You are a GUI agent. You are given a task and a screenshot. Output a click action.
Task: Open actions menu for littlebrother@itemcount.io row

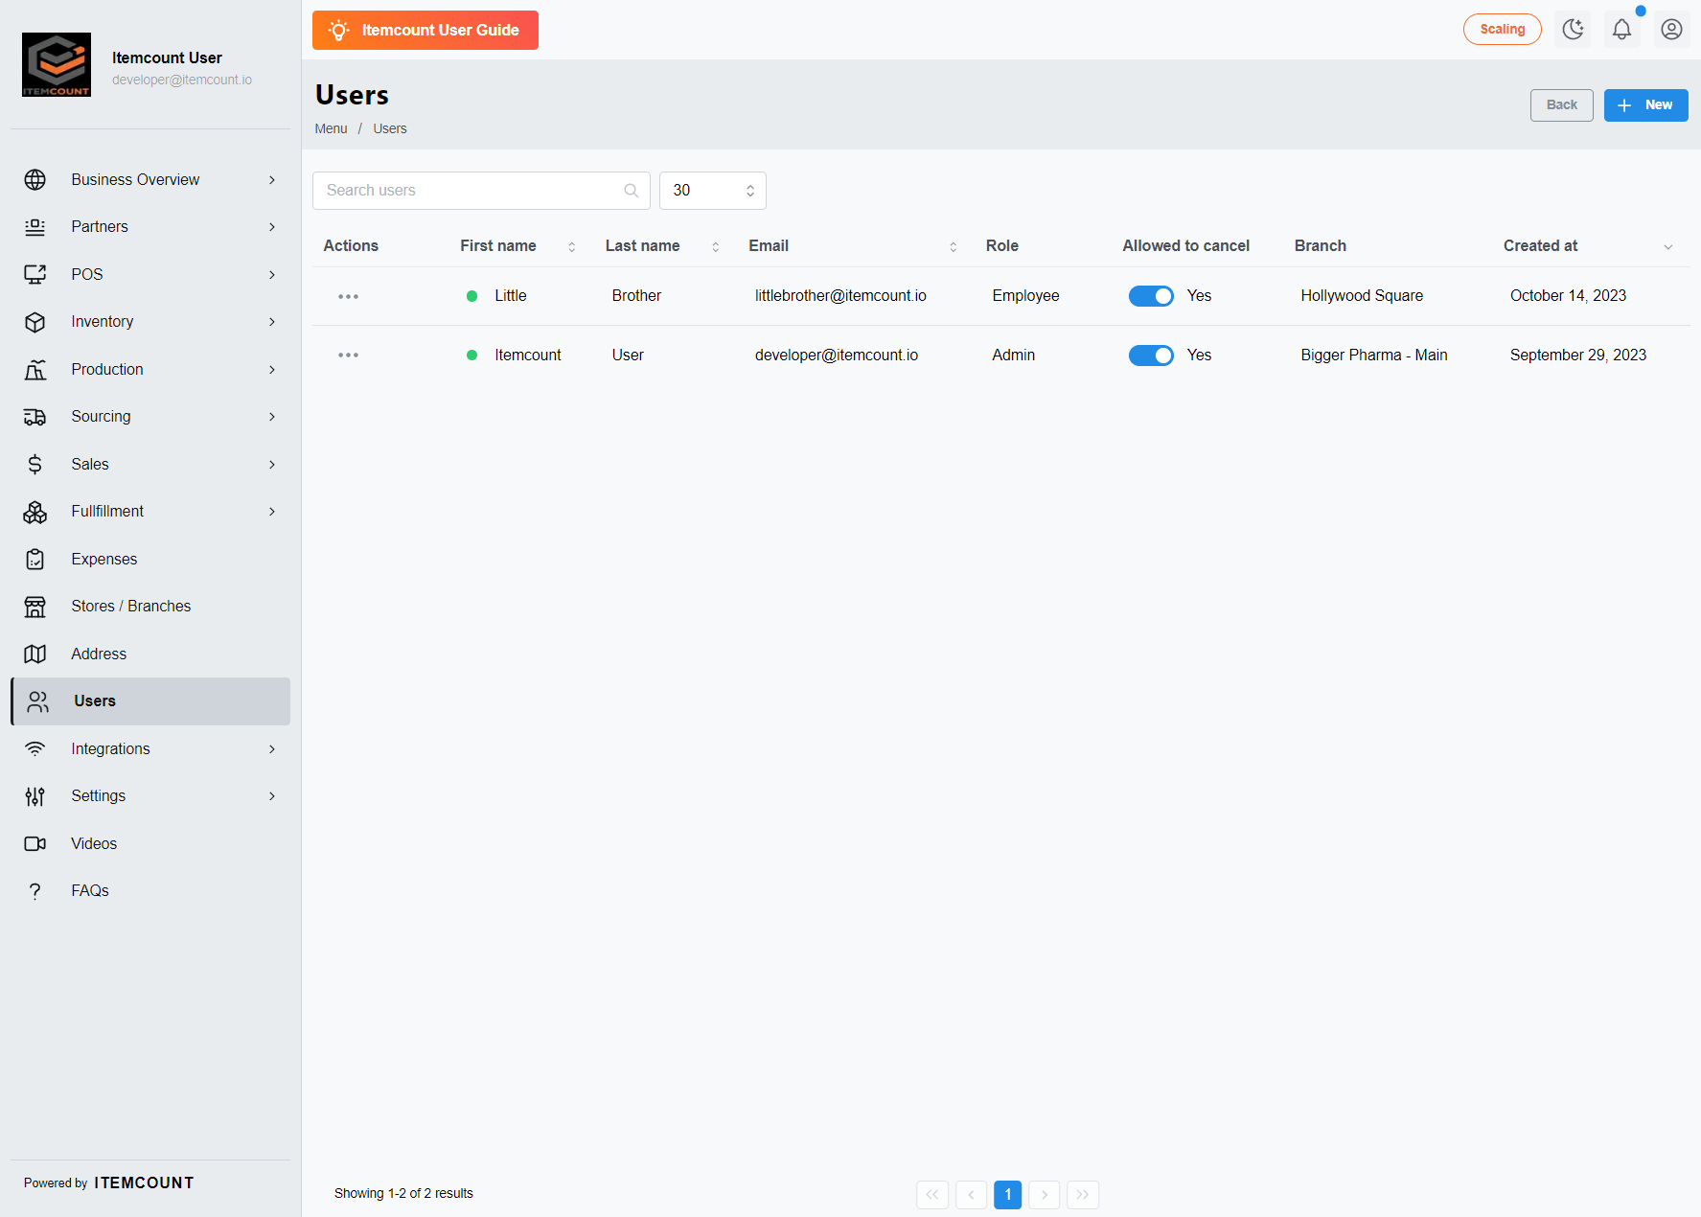[348, 296]
